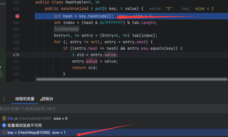
Task: Toggle the breakpoint on the hashCode line
Action: [x=17, y=16]
